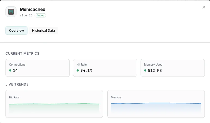Click the Active status badge

click(40, 16)
